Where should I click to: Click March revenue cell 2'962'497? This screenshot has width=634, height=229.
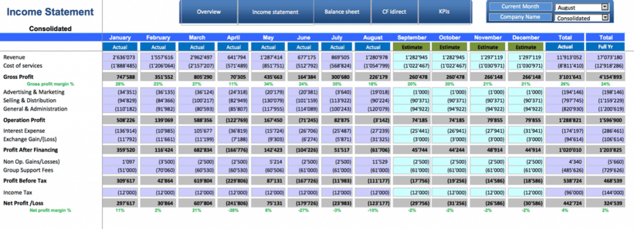point(197,58)
